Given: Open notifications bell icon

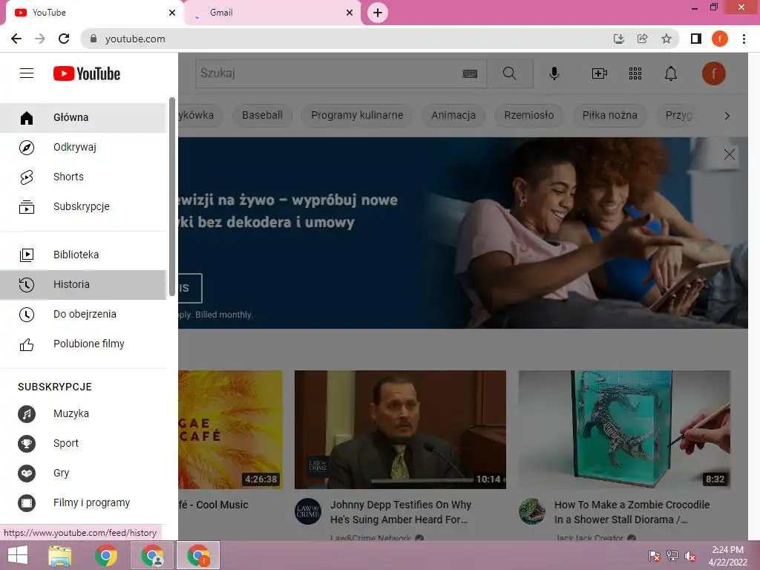Looking at the screenshot, I should [x=671, y=73].
